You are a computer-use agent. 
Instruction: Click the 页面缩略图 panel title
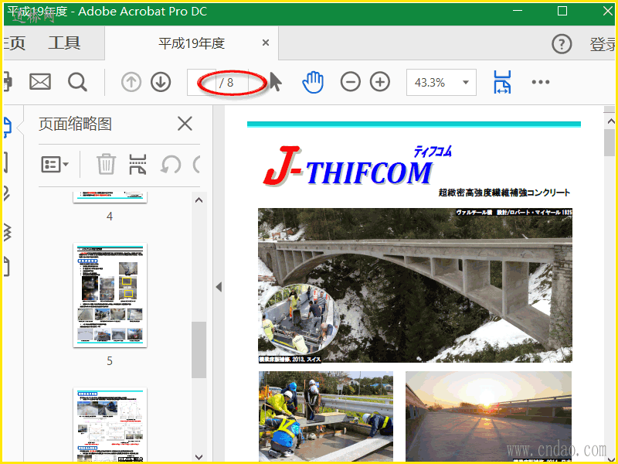coord(75,124)
